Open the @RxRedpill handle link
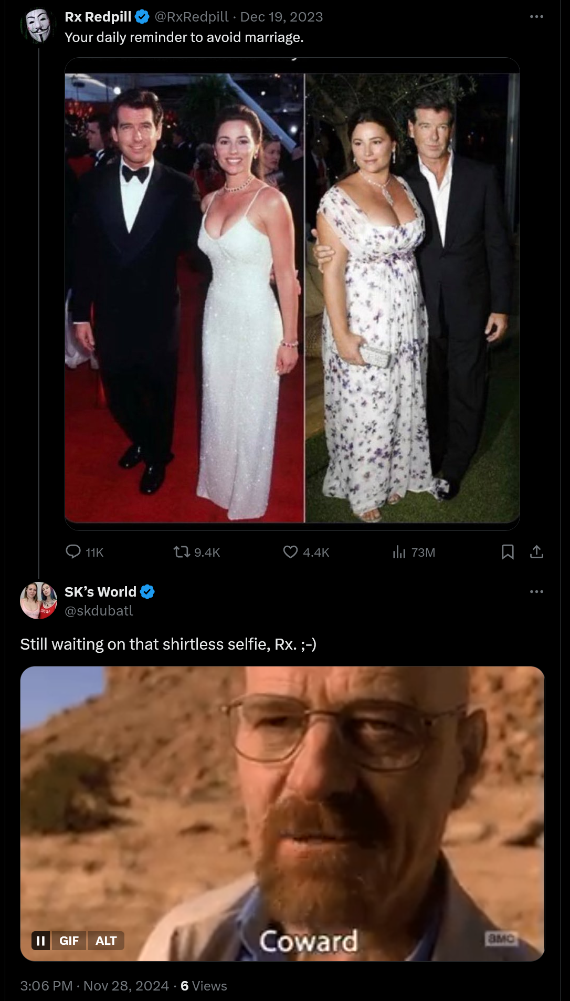Image resolution: width=570 pixels, height=1001 pixels. pos(192,17)
